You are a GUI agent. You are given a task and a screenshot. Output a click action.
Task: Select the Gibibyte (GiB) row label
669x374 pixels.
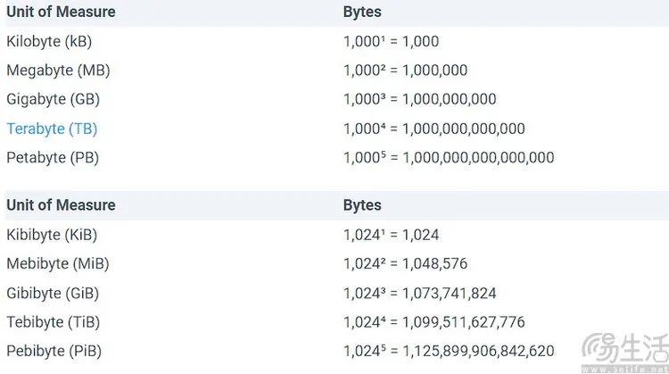click(x=53, y=294)
